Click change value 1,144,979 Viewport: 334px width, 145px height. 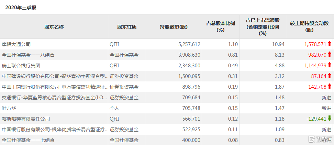(315, 66)
